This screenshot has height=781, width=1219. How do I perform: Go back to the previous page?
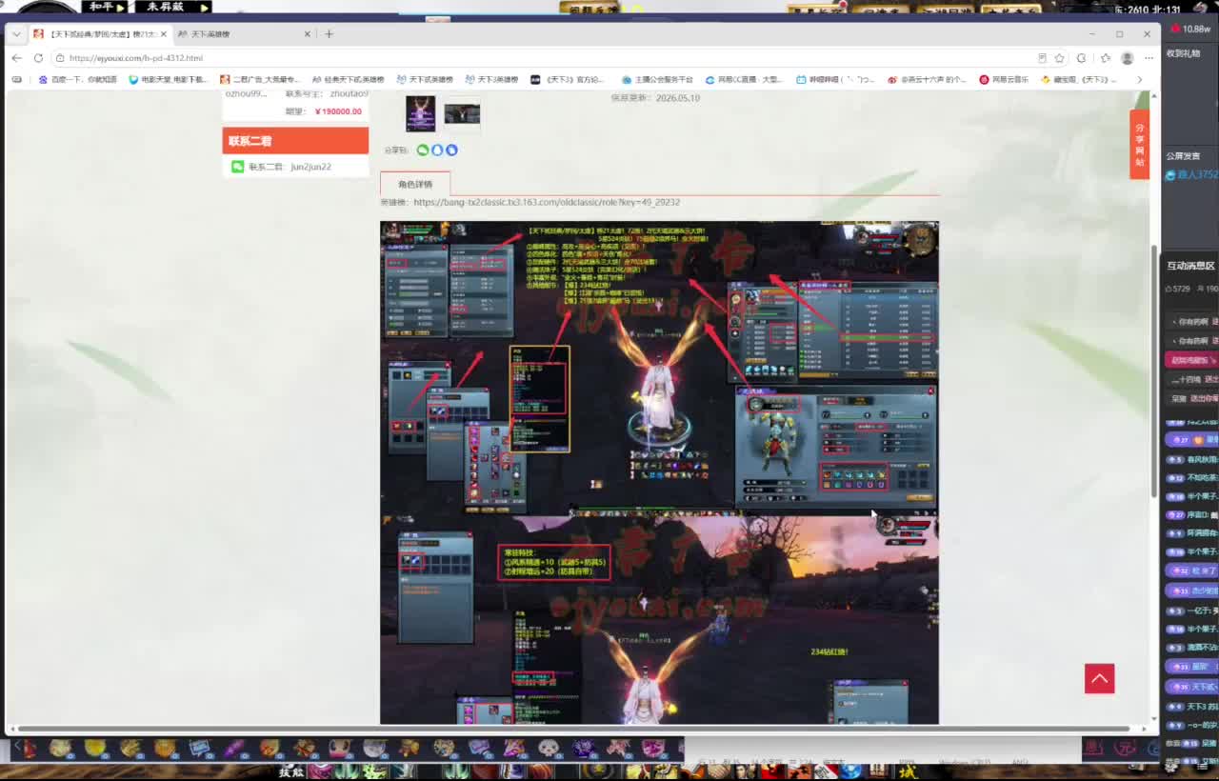pos(16,58)
